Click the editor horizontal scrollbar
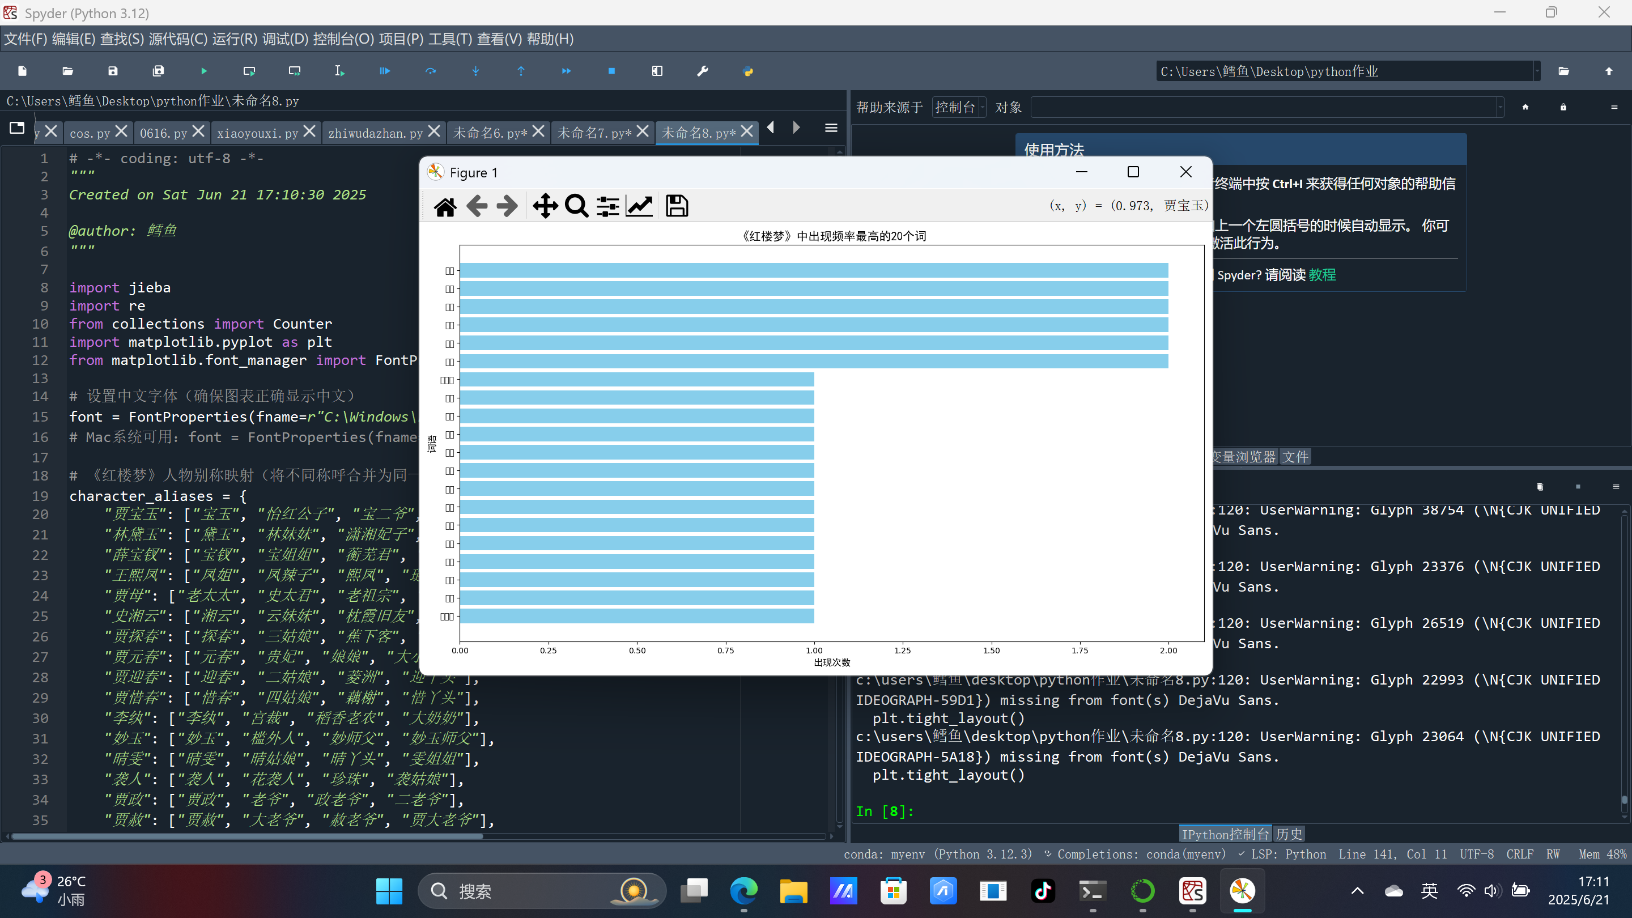Viewport: 1632px width, 918px height. (x=247, y=836)
